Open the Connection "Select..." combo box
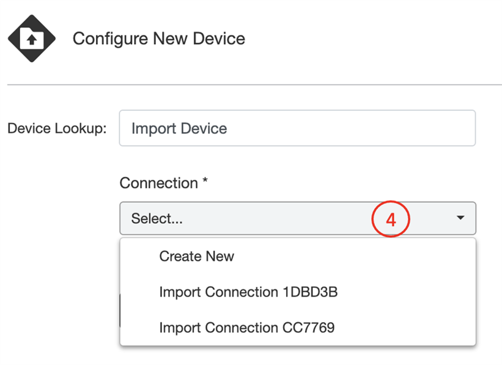Image resolution: width=502 pixels, height=365 pixels. coord(245,218)
